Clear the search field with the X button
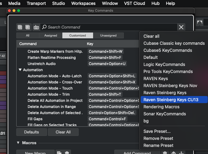Image resolution: width=208 pixels, height=154 pixels. [181, 27]
